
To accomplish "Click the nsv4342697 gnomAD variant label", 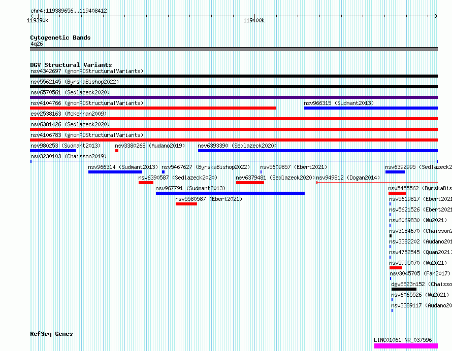I will coord(87,71).
